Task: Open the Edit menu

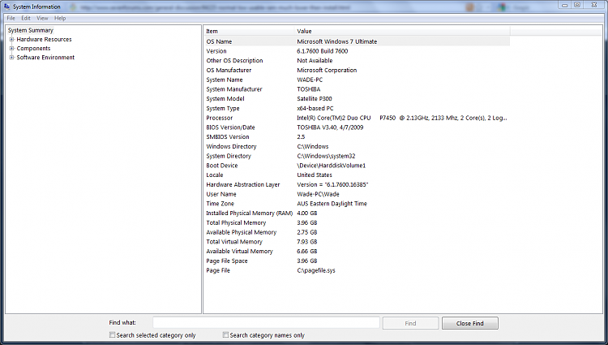Action: click(x=26, y=18)
